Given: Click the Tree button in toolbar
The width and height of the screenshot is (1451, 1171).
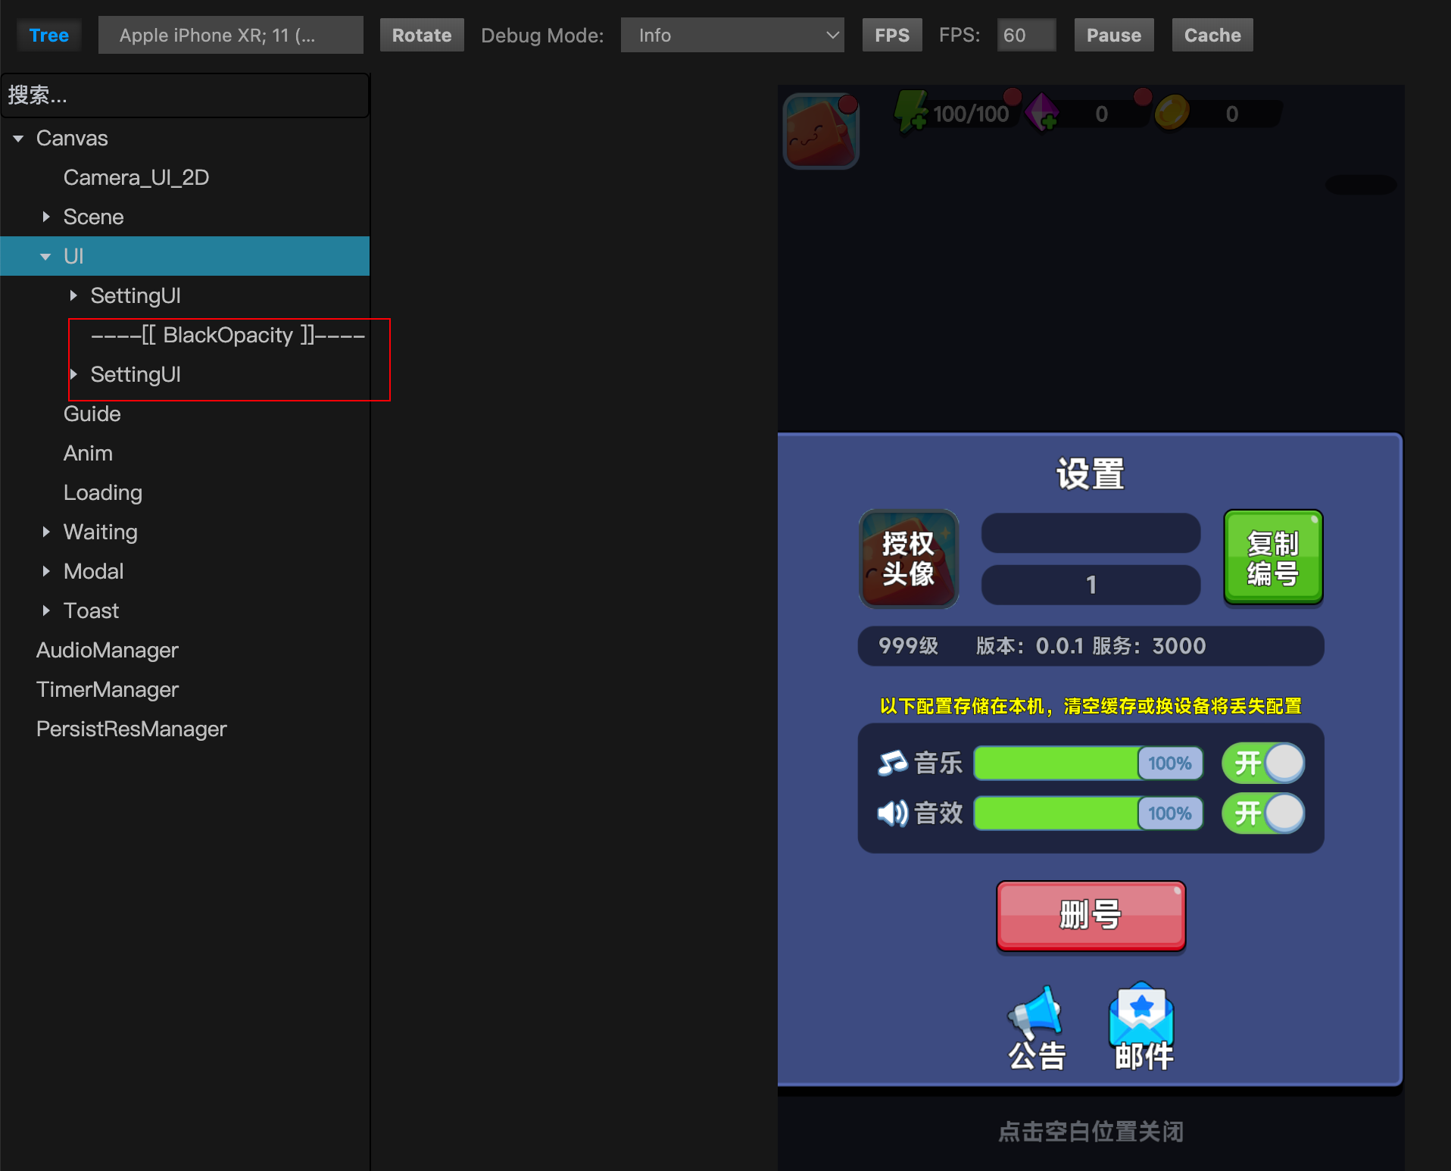Looking at the screenshot, I should pos(49,36).
